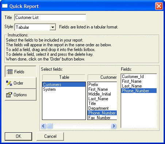This screenshot has width=165, height=144.
Task: Click the horizontal scrollbar thumb
Action: point(50,126)
